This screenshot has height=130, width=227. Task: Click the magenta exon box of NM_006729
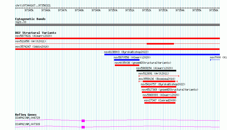click(x=83, y=121)
